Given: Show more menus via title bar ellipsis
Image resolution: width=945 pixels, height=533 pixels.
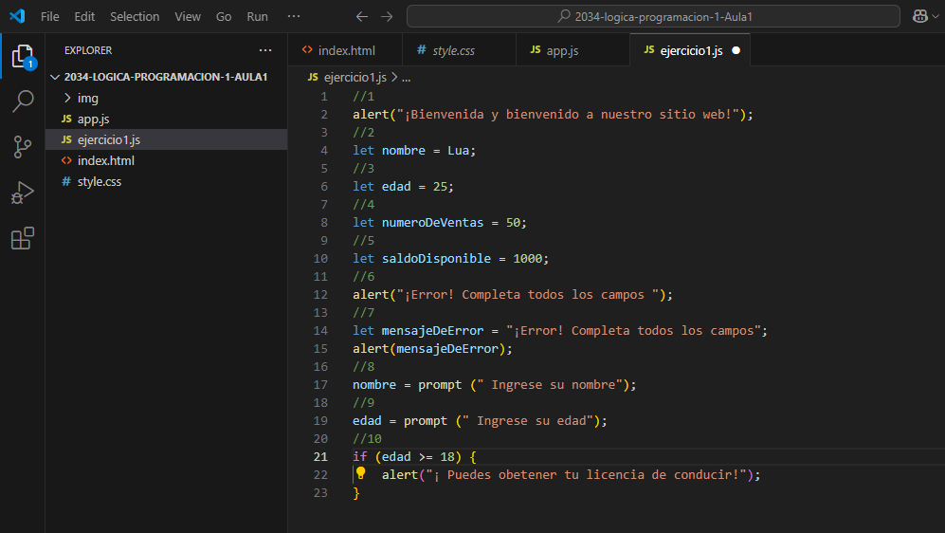Looking at the screenshot, I should 294,16.
